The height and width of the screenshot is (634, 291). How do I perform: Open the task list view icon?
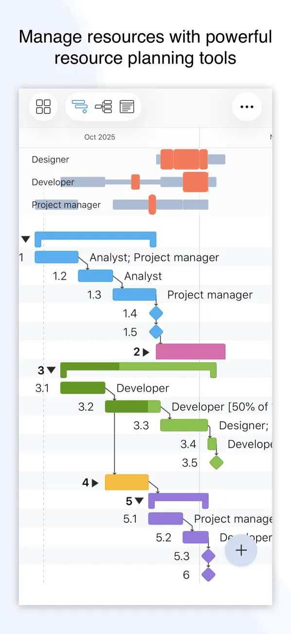(x=126, y=106)
